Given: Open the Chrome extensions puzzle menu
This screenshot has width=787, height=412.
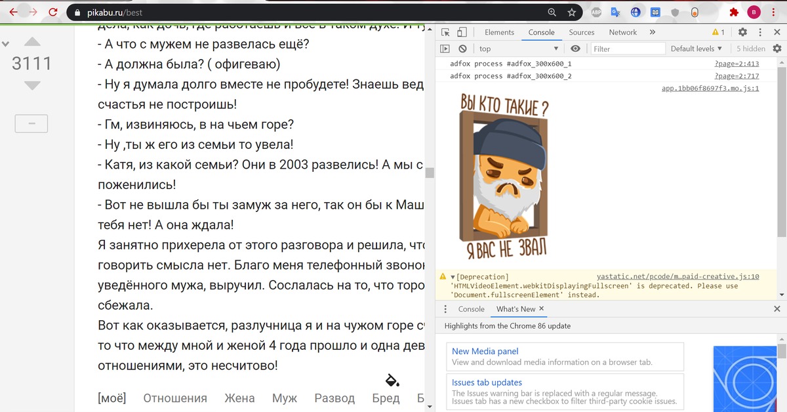Looking at the screenshot, I should (733, 12).
